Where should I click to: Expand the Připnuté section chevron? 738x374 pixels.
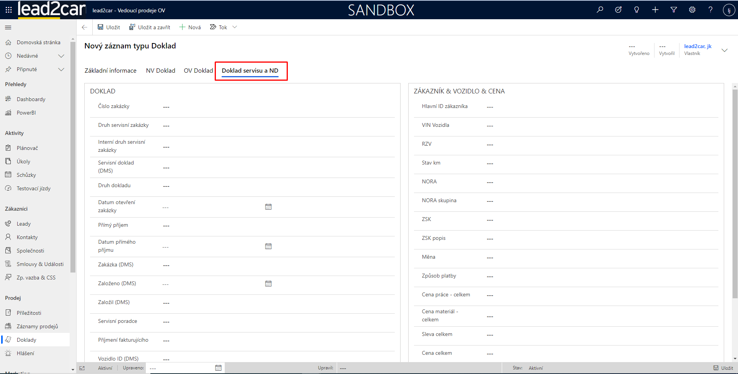61,70
